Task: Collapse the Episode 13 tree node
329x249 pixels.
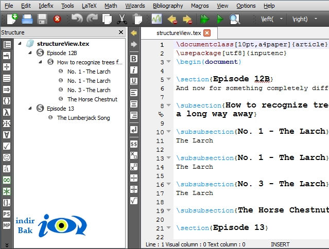Action: click(x=30, y=109)
